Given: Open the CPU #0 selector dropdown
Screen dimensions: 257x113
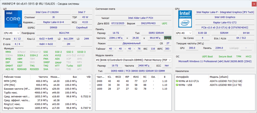Looking at the screenshot, I should click(12, 33).
